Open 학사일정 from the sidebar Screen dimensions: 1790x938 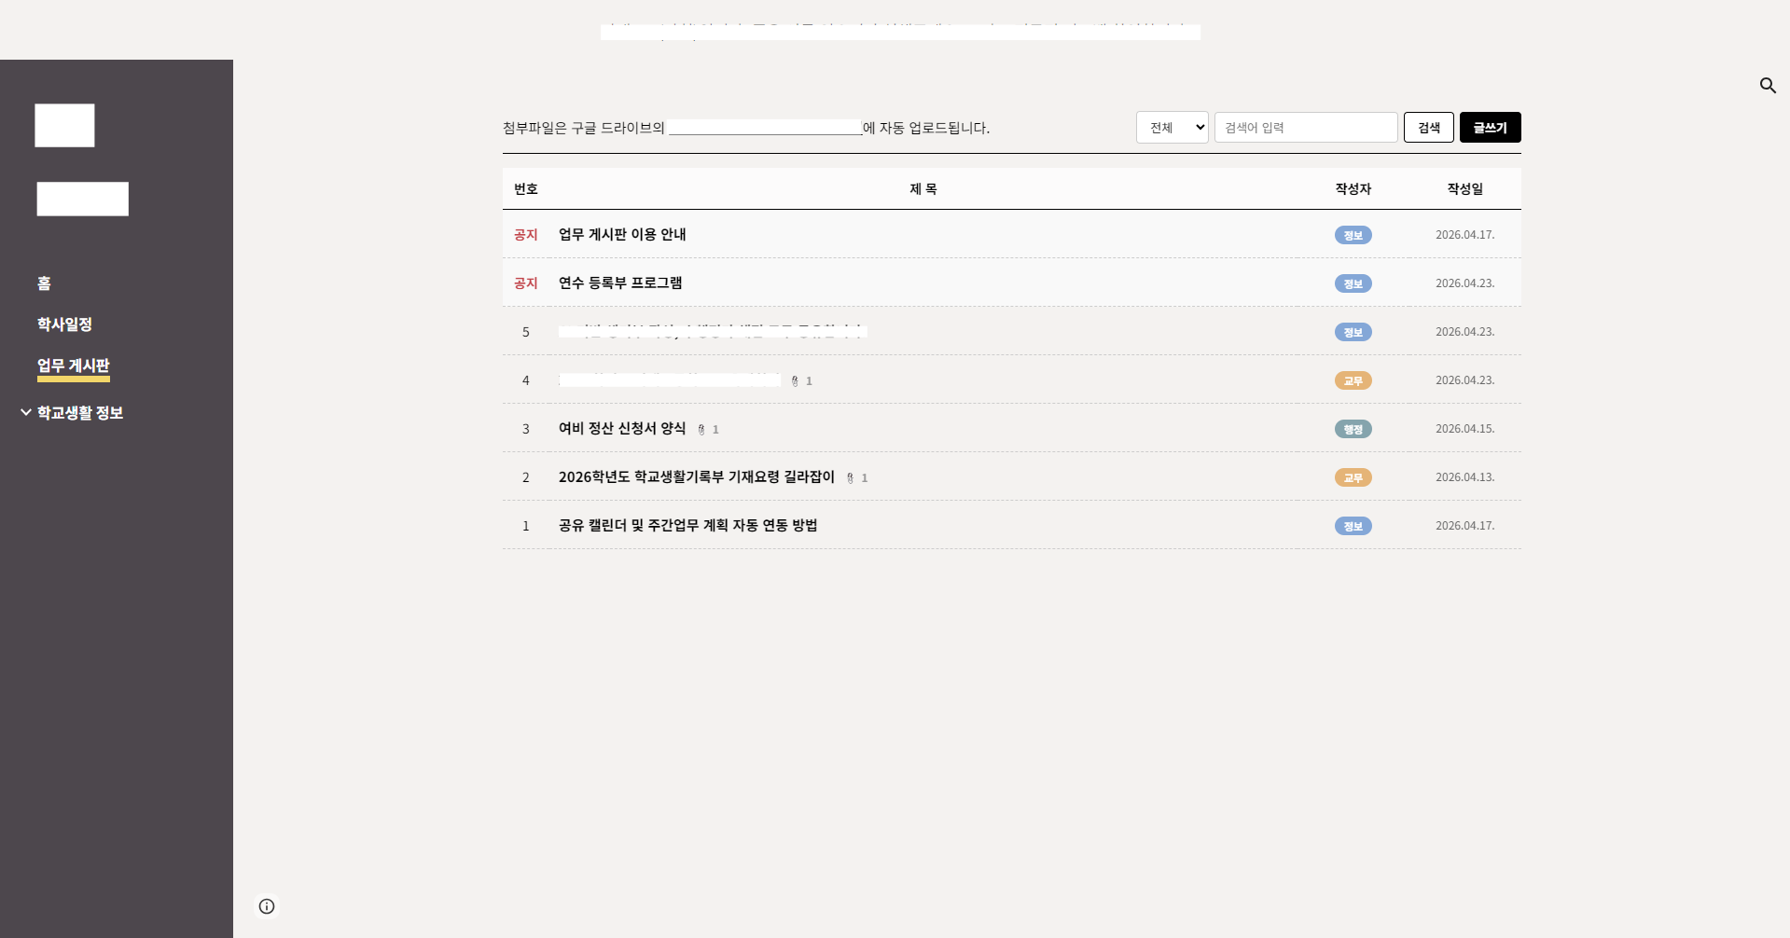click(x=64, y=324)
